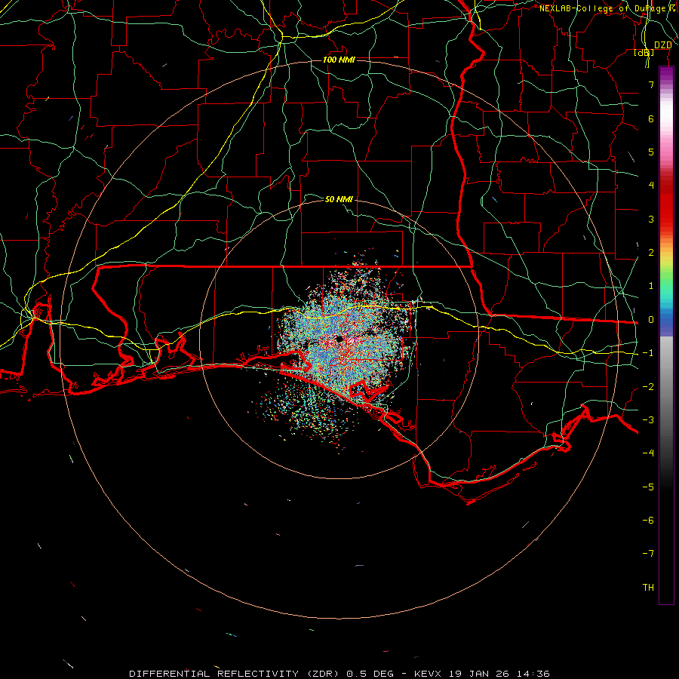Click the "14:36" timestamp
The width and height of the screenshot is (679, 679).
[x=533, y=674]
